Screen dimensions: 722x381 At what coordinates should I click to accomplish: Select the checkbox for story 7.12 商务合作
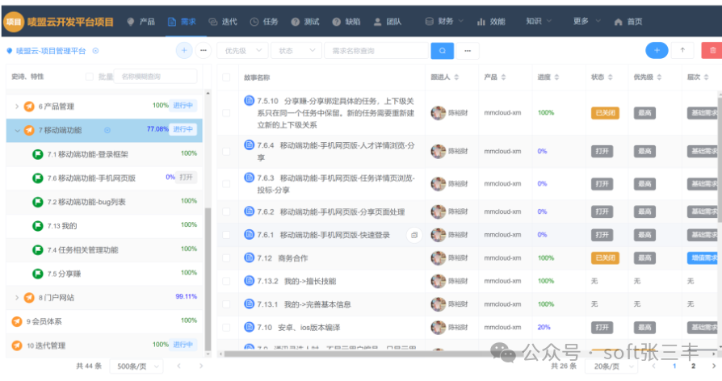(227, 258)
